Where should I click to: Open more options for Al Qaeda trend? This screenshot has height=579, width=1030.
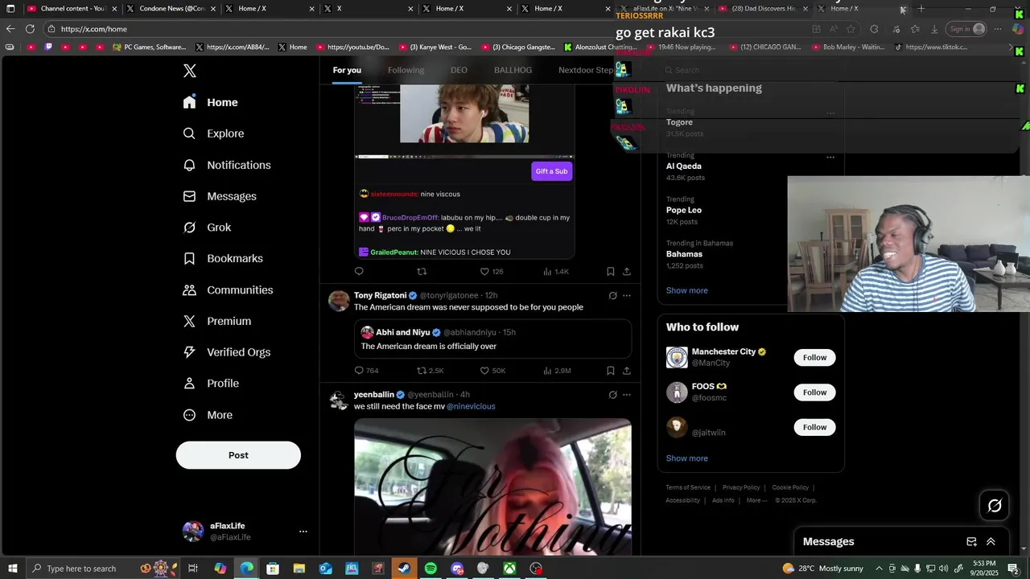pos(830,157)
